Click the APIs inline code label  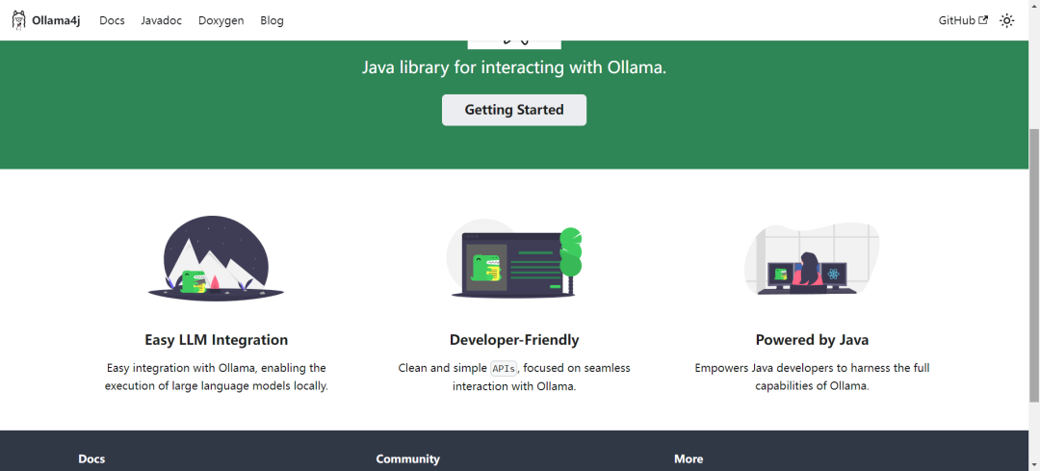(504, 369)
